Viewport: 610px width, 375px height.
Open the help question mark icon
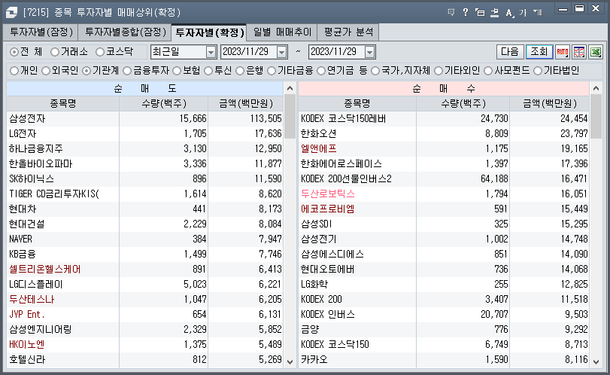[466, 13]
